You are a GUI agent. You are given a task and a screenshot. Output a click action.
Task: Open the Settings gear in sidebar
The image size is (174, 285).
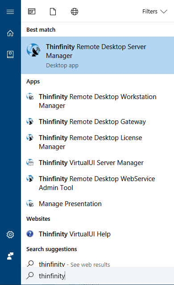10,235
